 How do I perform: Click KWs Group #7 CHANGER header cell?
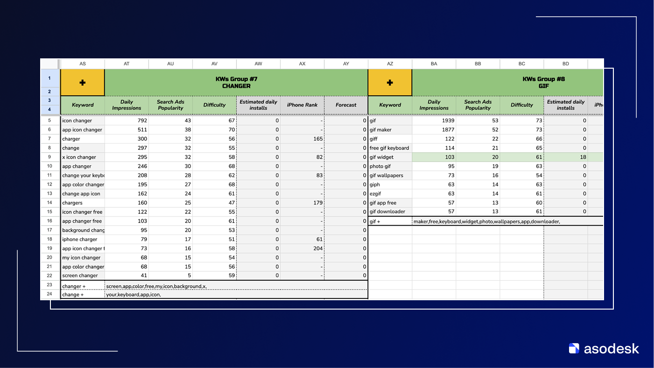click(236, 83)
